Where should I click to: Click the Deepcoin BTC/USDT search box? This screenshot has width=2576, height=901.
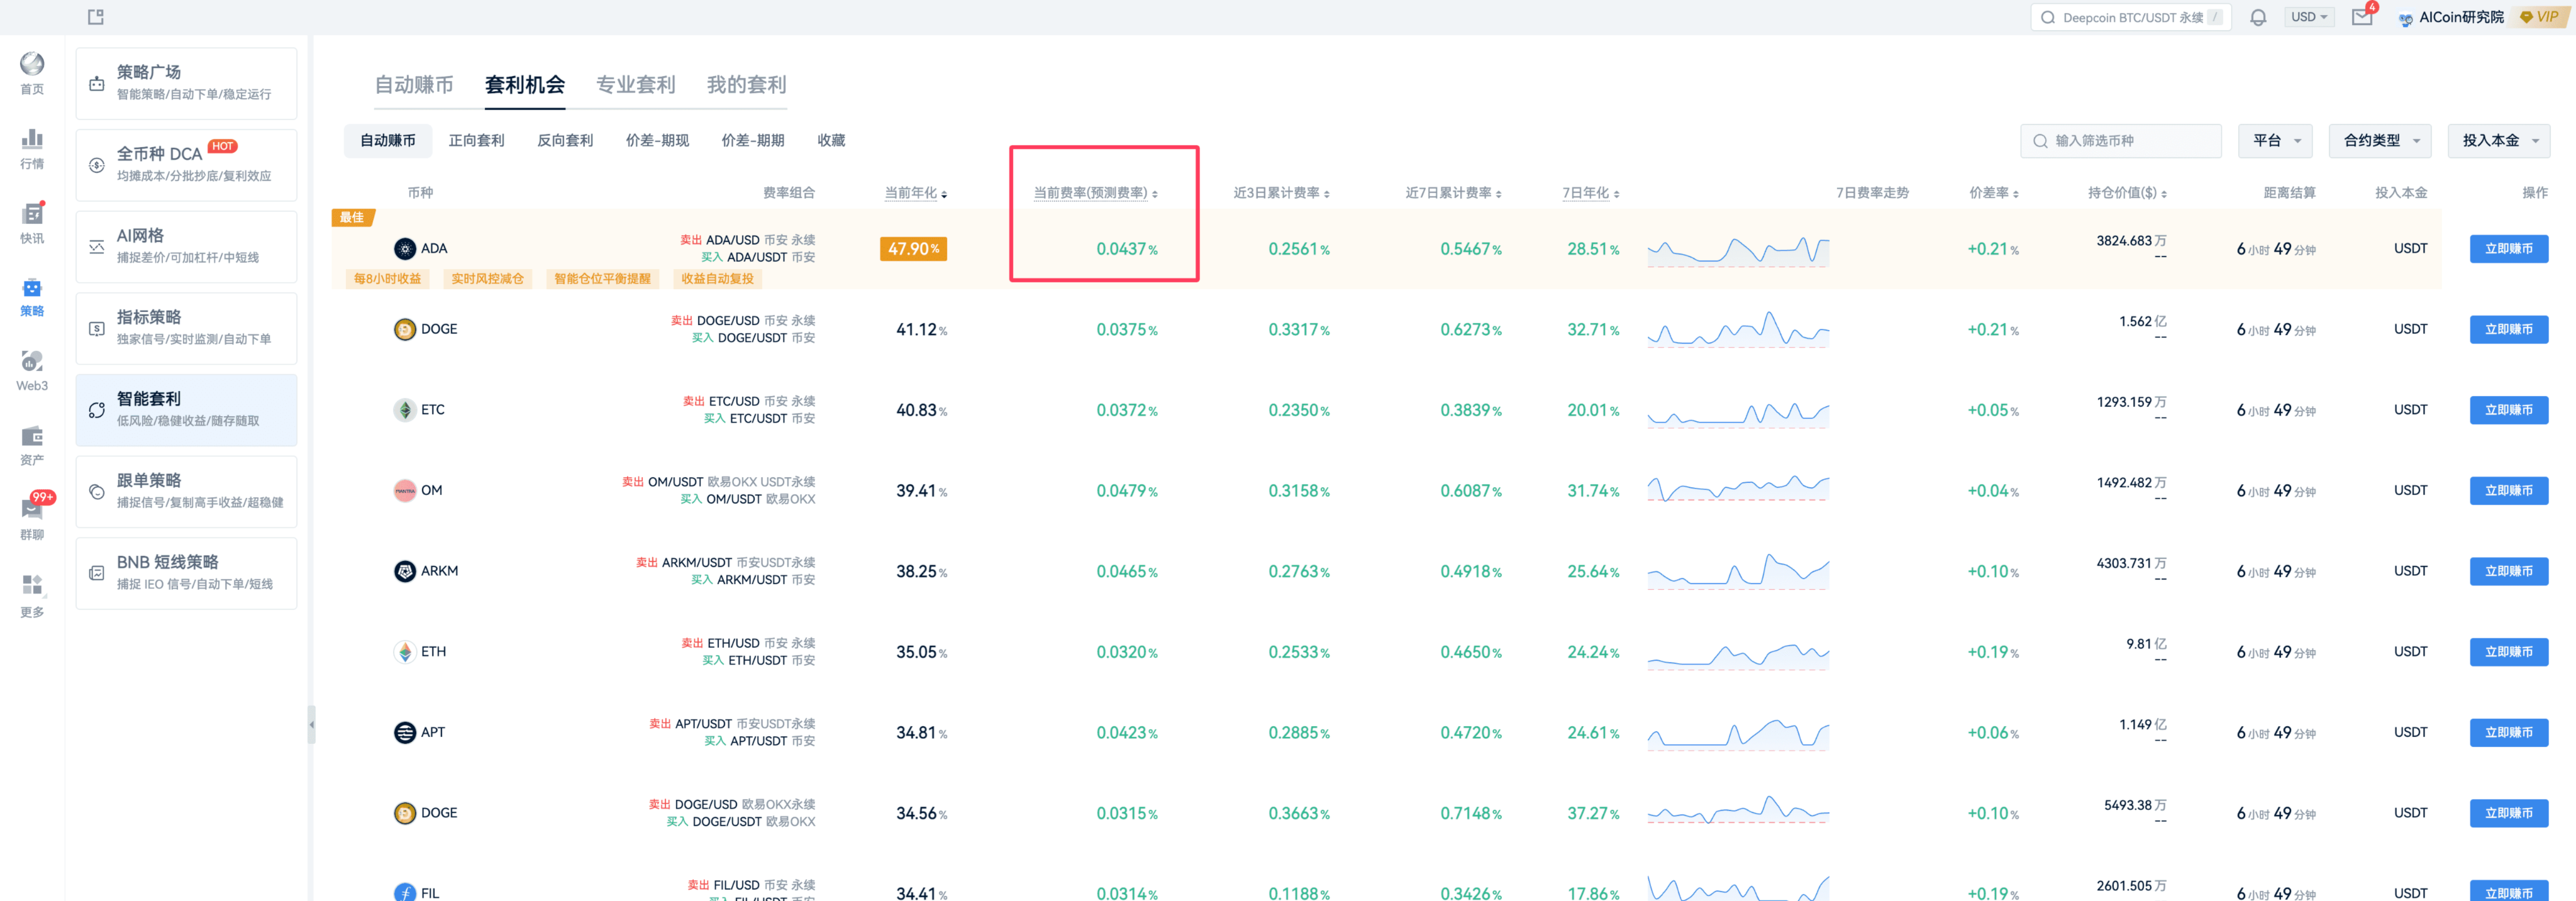pyautogui.click(x=2130, y=17)
